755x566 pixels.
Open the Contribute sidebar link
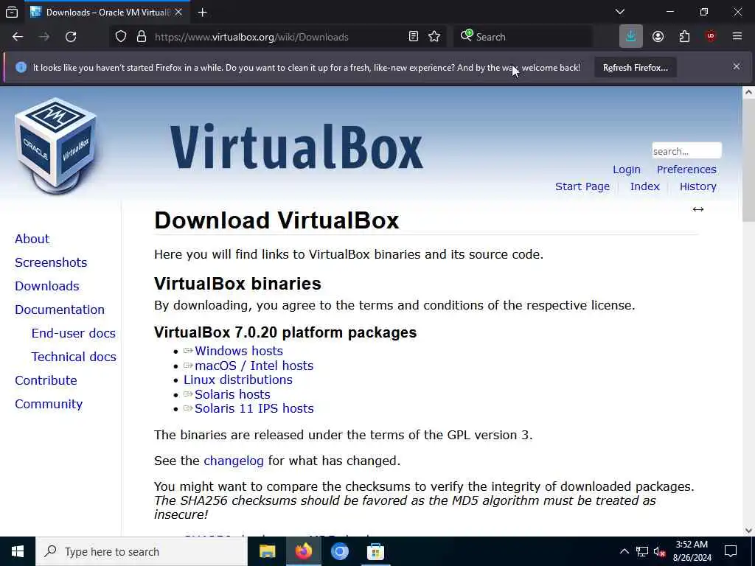coord(46,380)
